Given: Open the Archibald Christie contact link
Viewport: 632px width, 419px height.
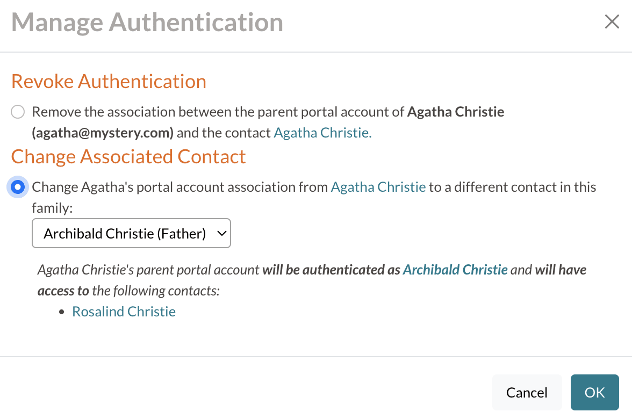Looking at the screenshot, I should [x=455, y=270].
